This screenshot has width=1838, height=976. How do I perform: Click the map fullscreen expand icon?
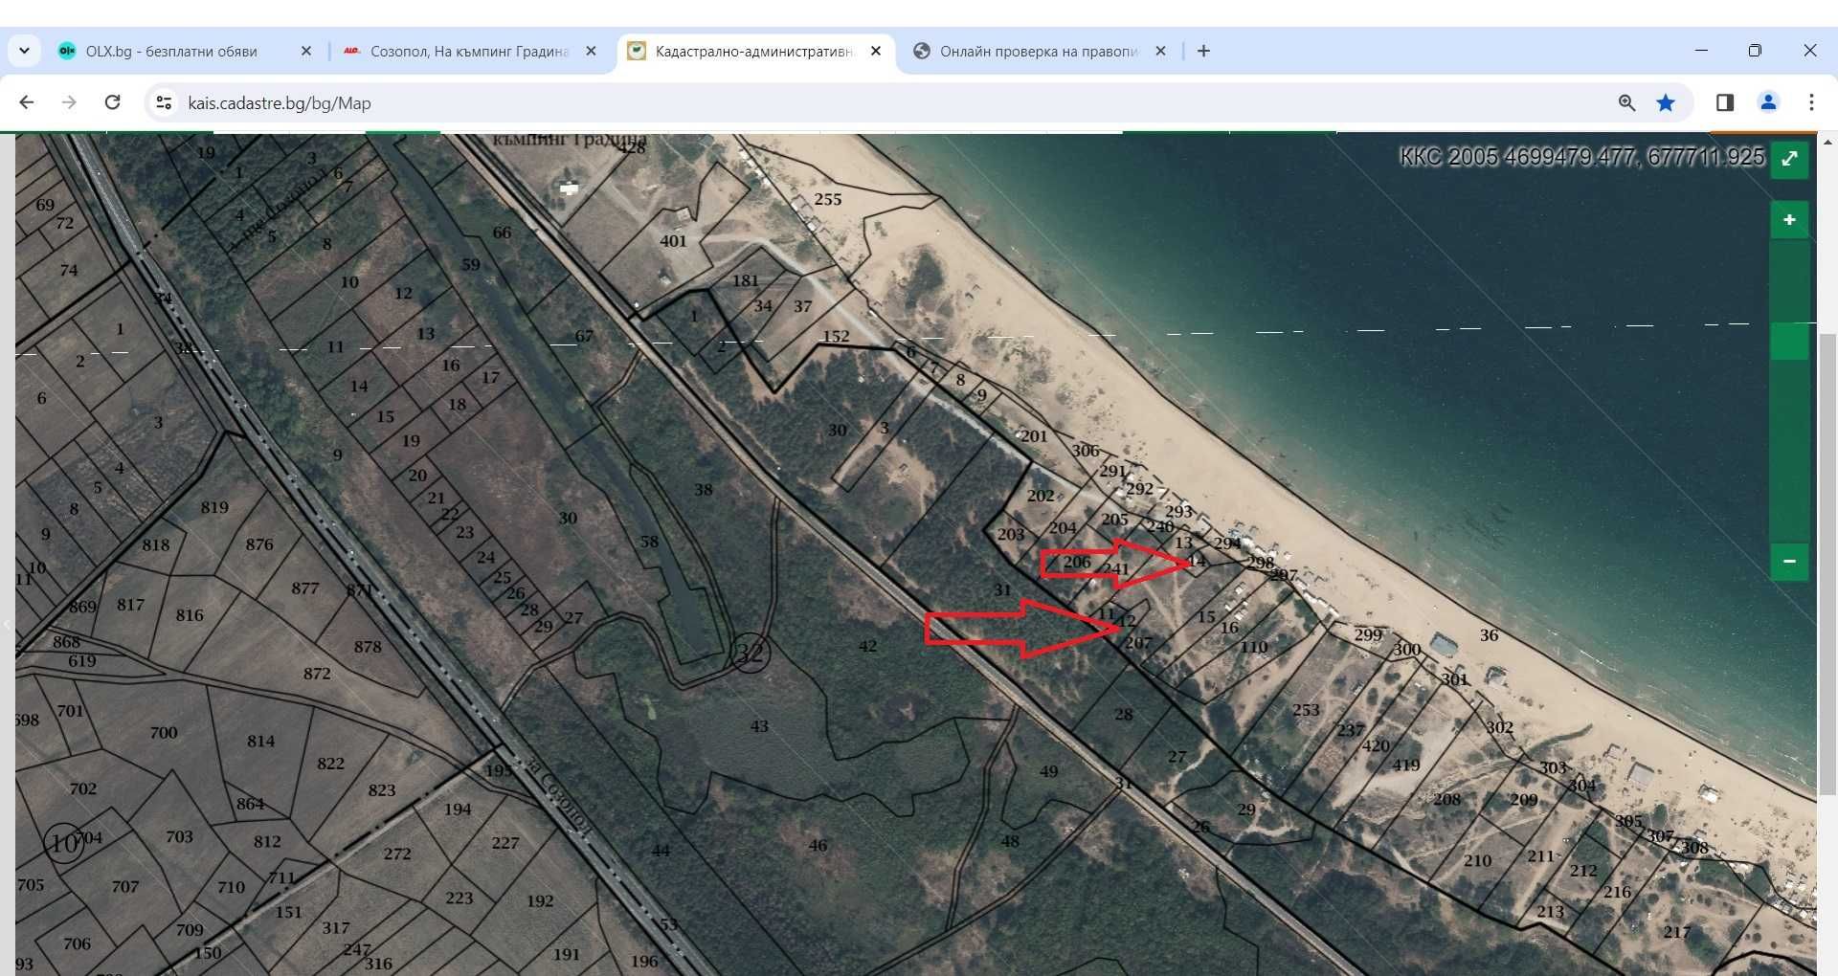[1789, 160]
